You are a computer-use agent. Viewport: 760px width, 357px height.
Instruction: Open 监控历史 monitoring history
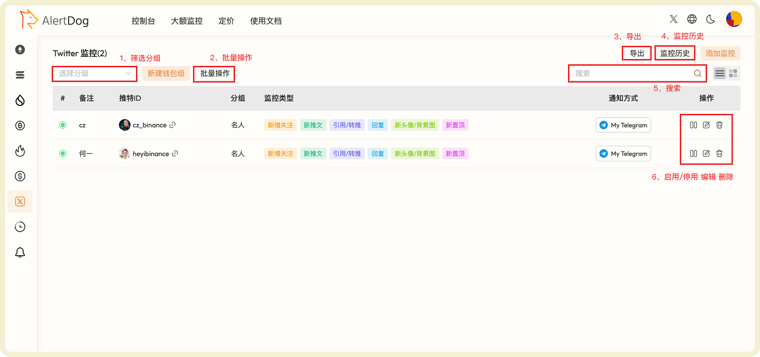point(675,53)
